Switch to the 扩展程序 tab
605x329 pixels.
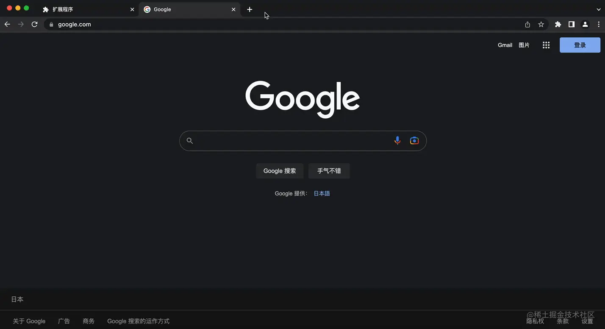[x=88, y=9]
